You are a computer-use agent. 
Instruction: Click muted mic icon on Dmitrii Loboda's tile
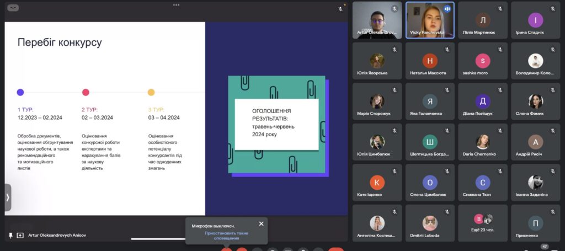(447, 211)
